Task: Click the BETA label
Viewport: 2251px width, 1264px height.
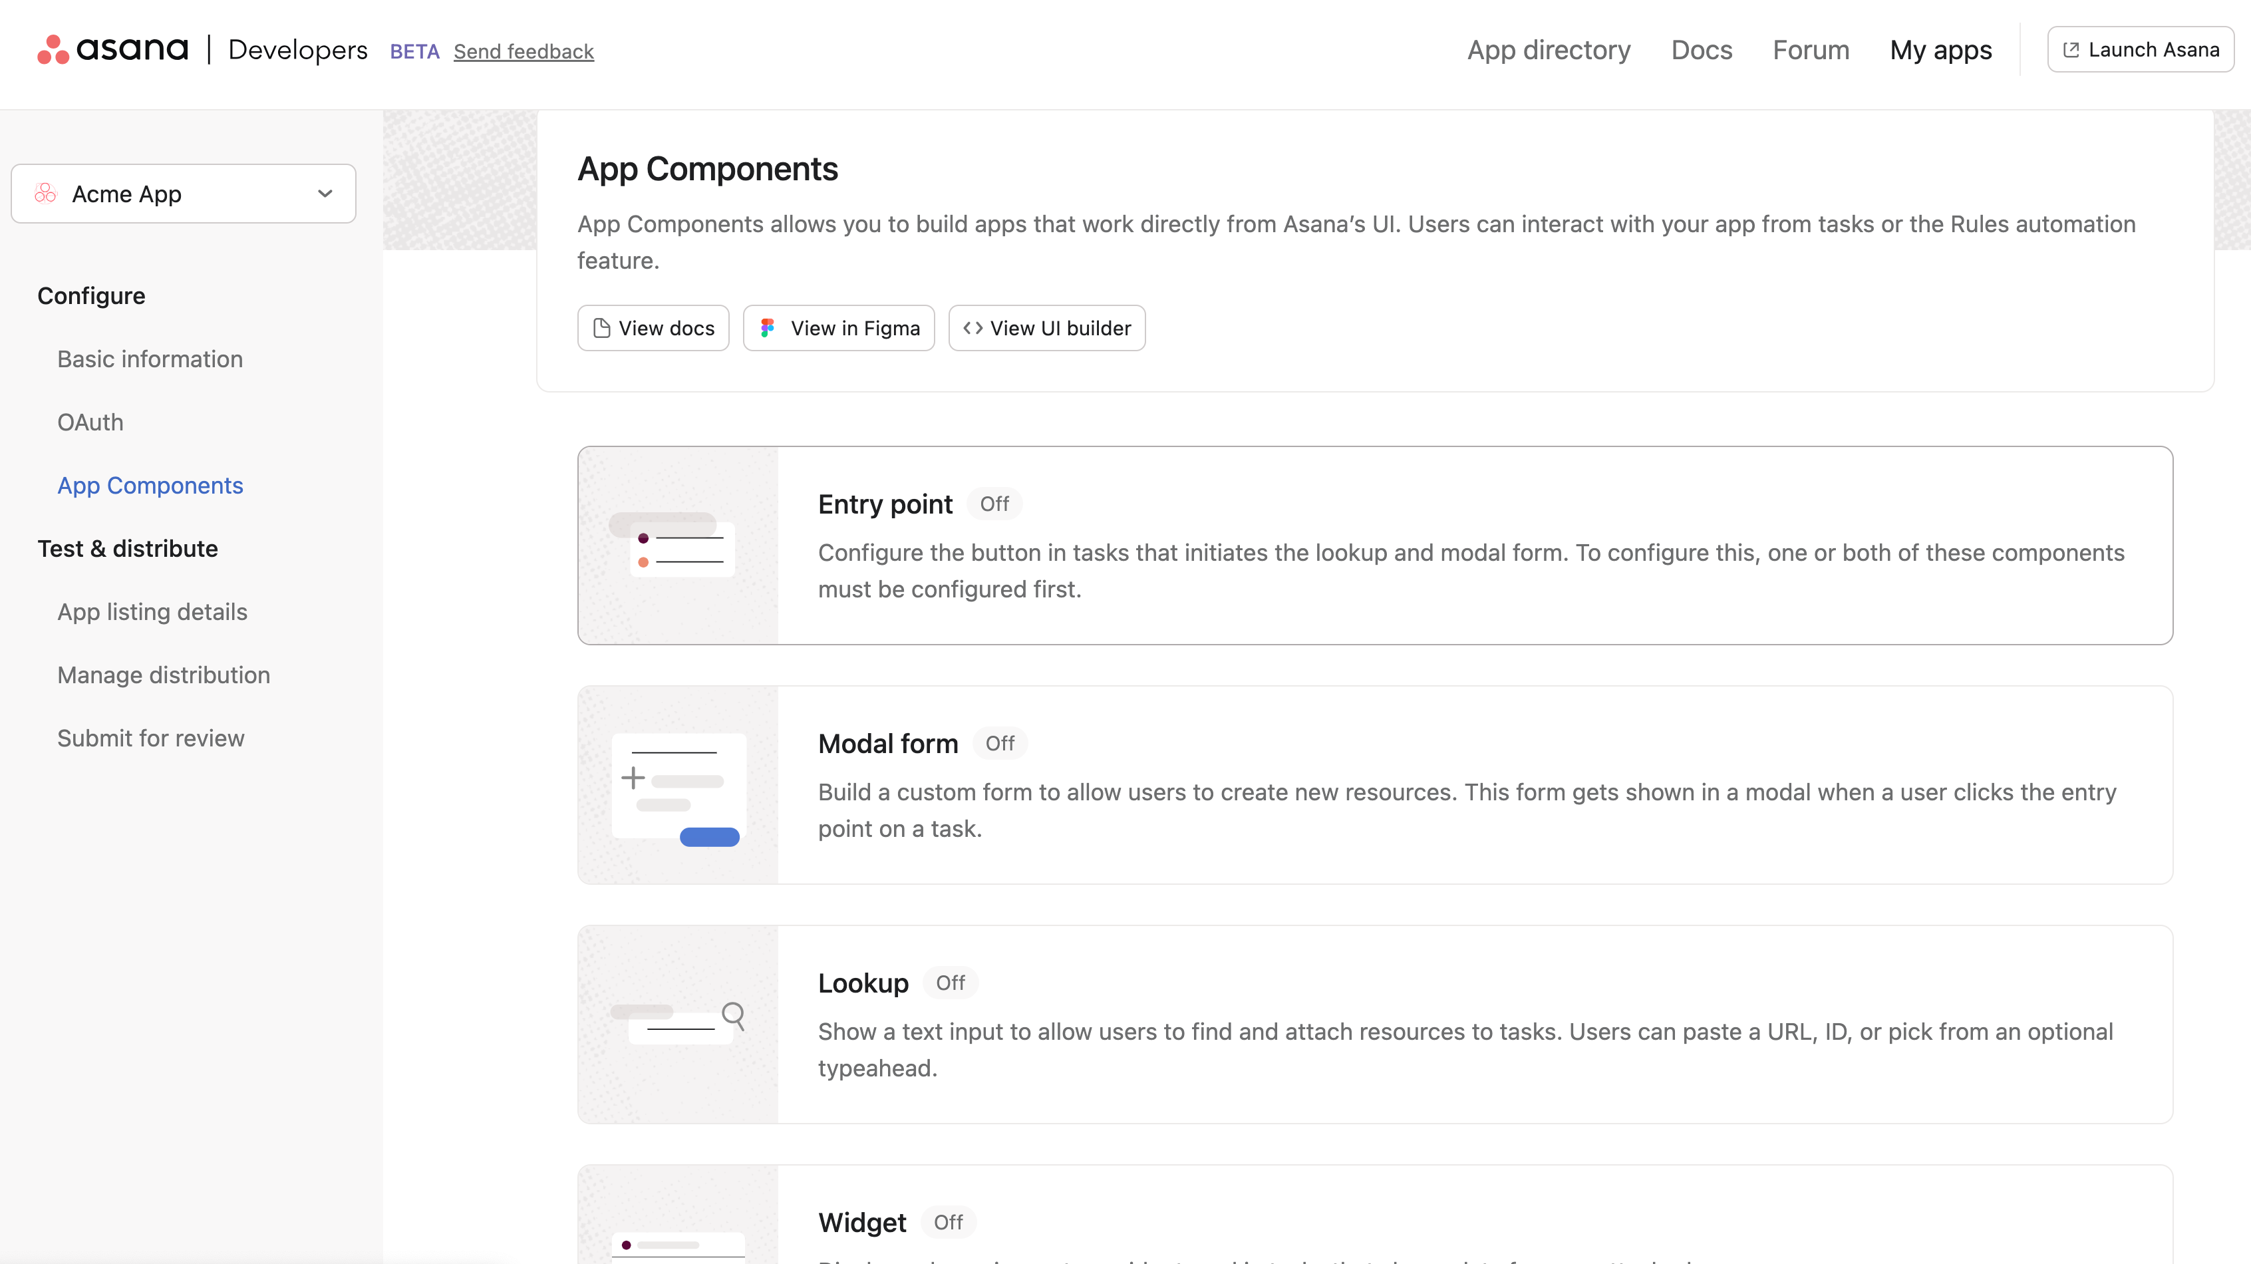Action: coord(414,52)
